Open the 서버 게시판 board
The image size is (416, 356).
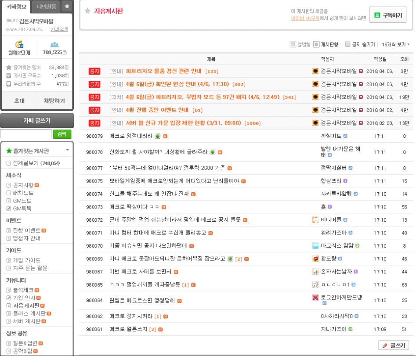click(x=26, y=321)
